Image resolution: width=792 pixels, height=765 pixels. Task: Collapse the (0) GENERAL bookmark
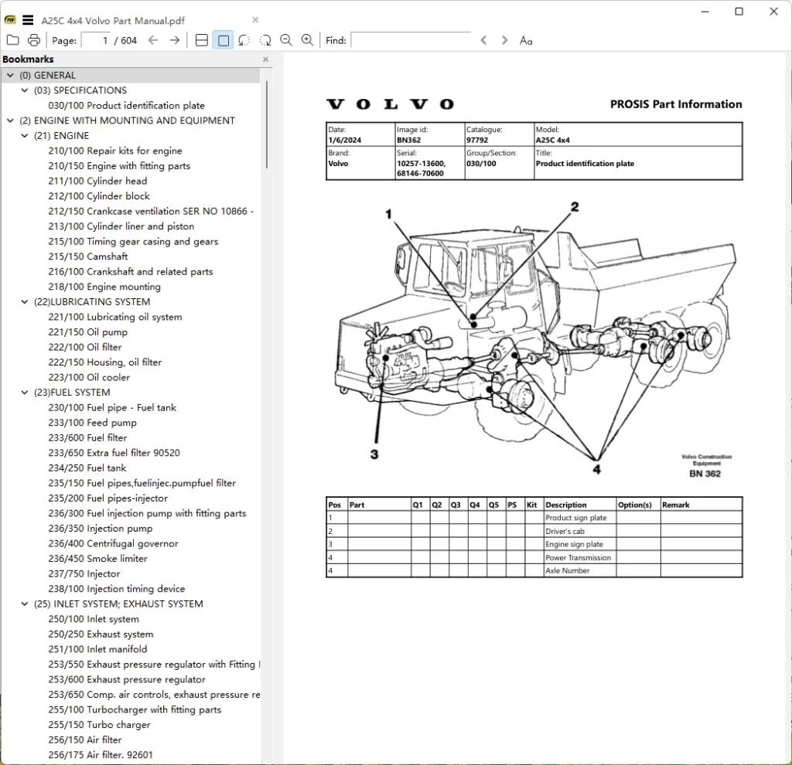pos(10,75)
